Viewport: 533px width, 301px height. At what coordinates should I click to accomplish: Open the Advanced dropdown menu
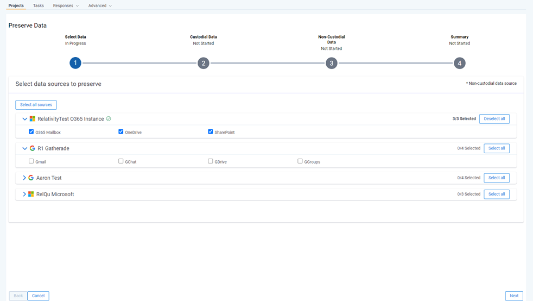[x=100, y=6]
